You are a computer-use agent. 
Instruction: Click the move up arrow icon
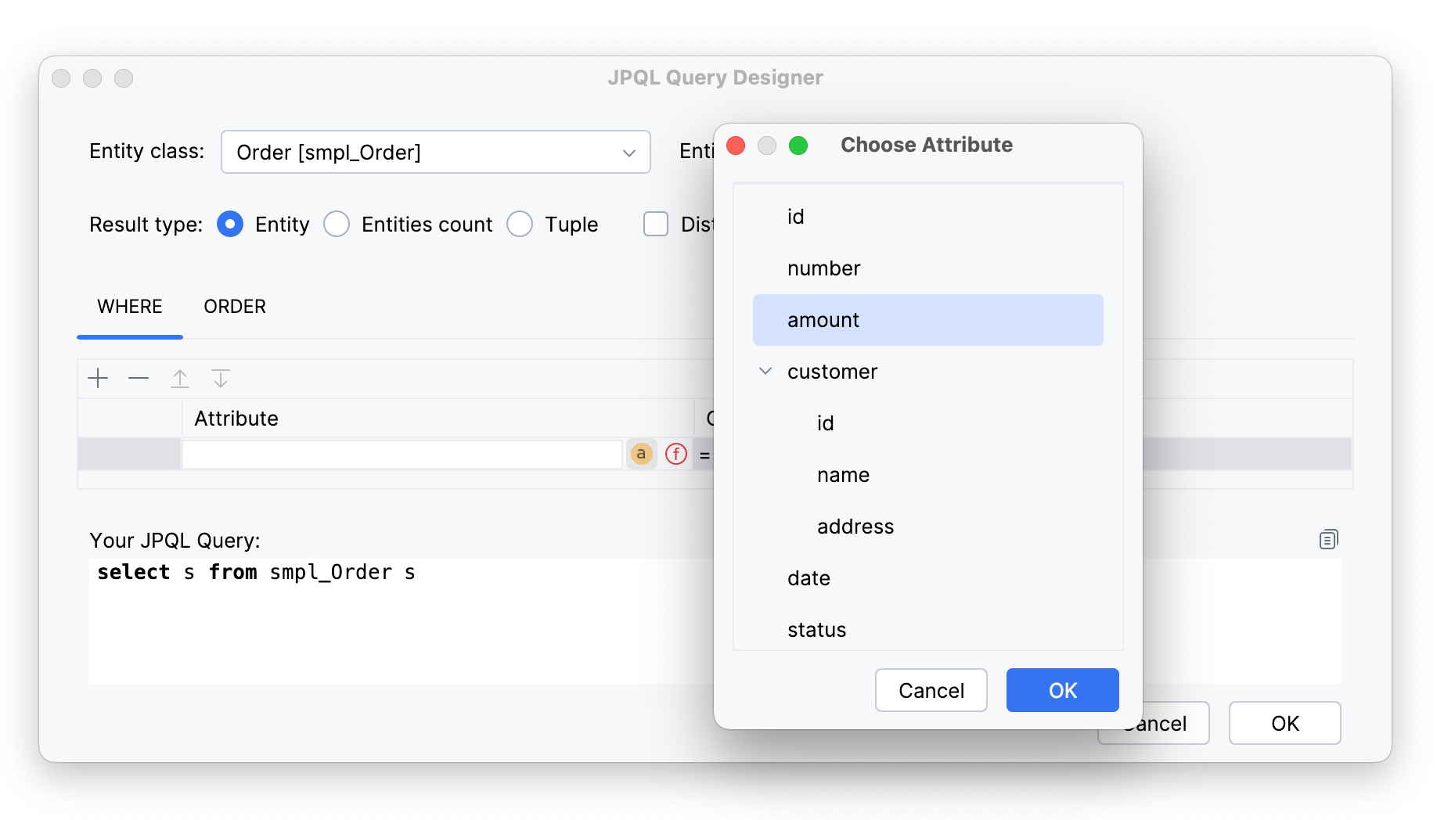(x=180, y=379)
